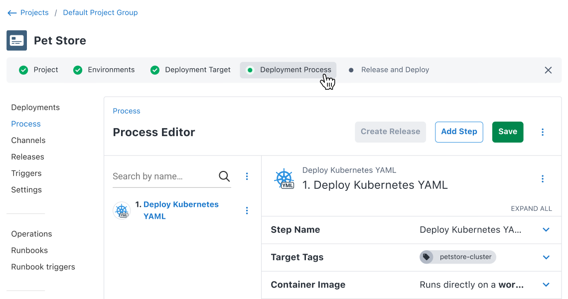Select the Environments onboarding step
The width and height of the screenshot is (568, 299).
pyautogui.click(x=104, y=70)
